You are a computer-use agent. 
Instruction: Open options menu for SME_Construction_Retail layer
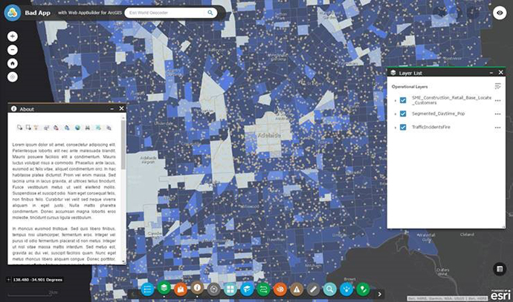(497, 101)
